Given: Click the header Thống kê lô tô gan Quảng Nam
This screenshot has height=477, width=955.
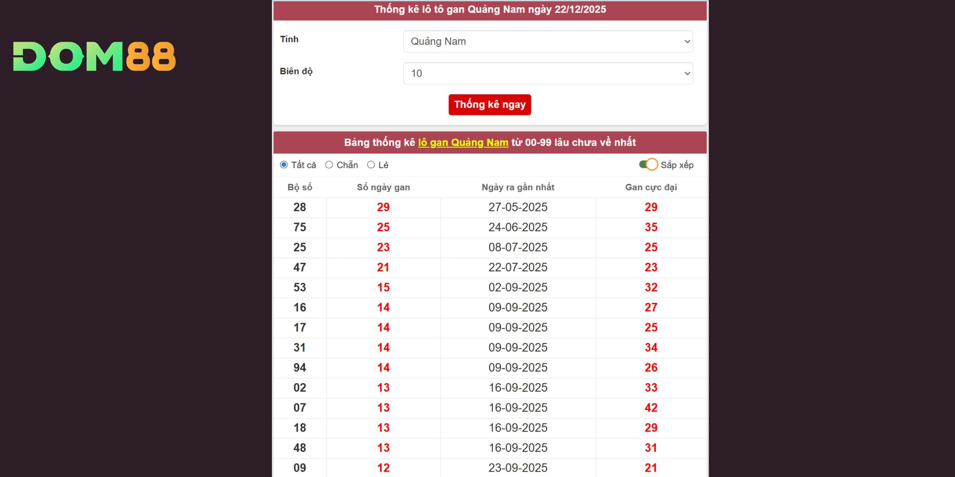Looking at the screenshot, I should [x=490, y=10].
